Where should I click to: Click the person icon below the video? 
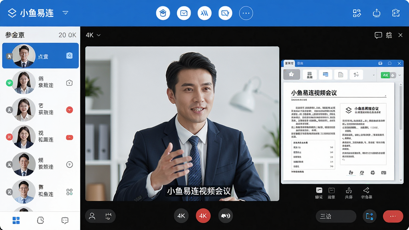tap(92, 216)
